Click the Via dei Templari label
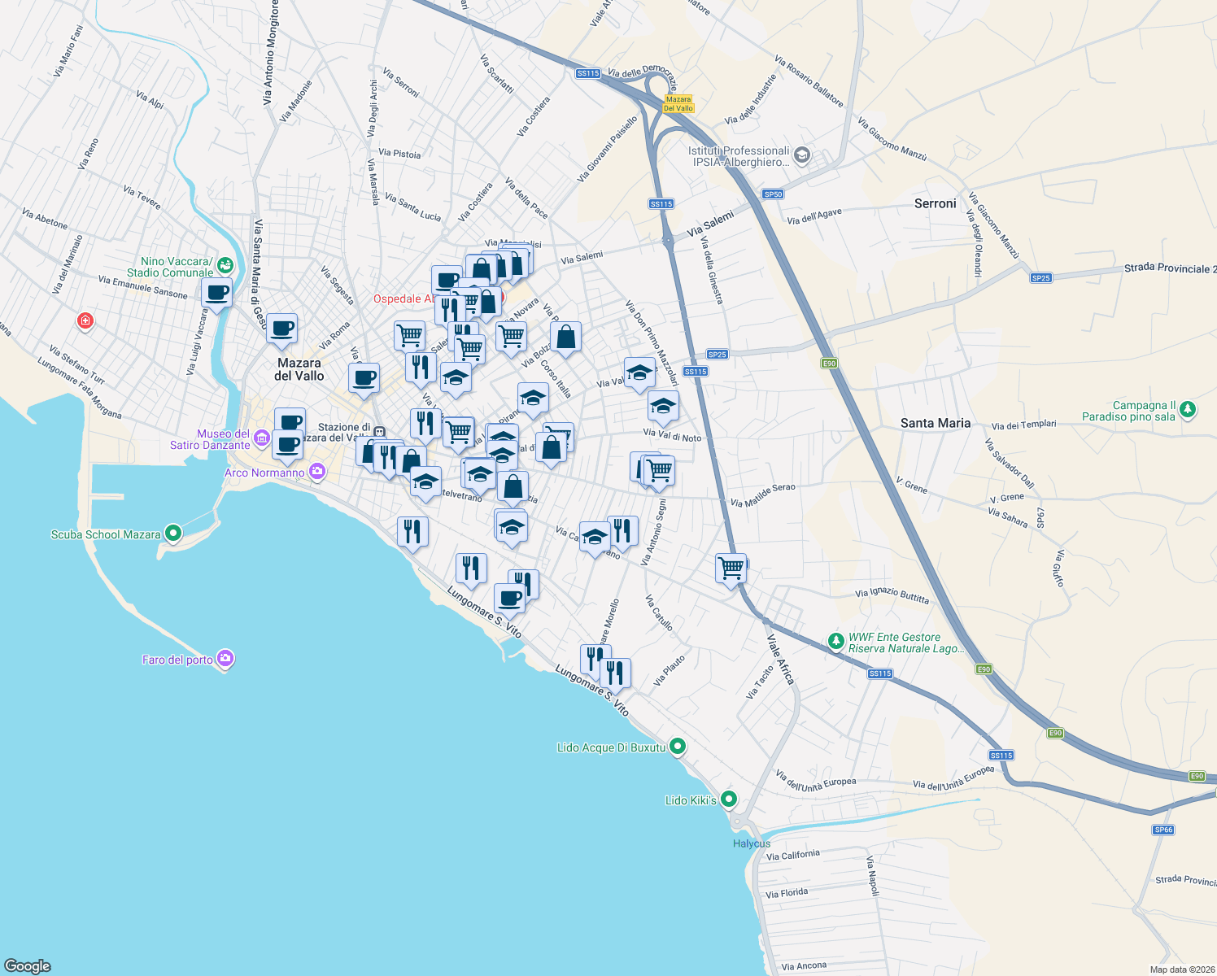1217x976 pixels. 1024,425
